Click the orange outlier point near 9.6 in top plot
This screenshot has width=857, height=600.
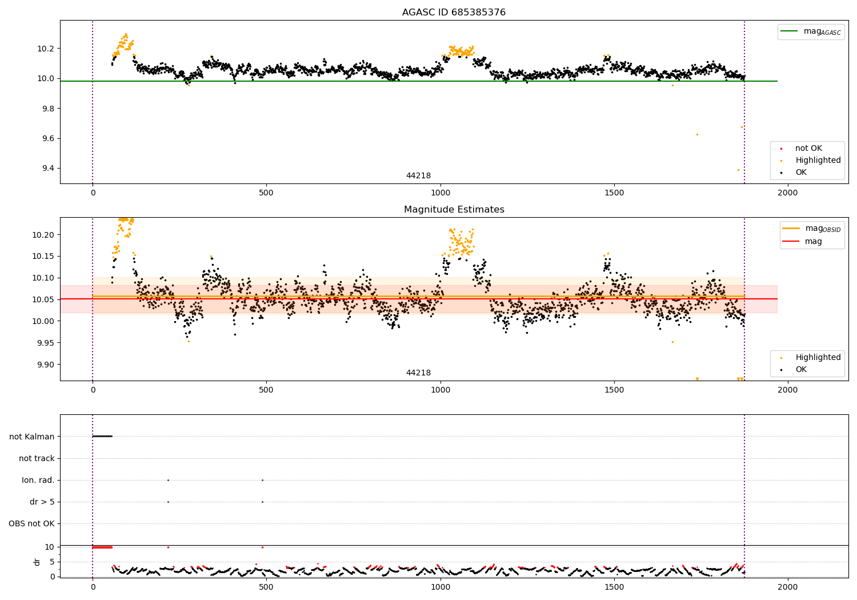[x=697, y=135]
